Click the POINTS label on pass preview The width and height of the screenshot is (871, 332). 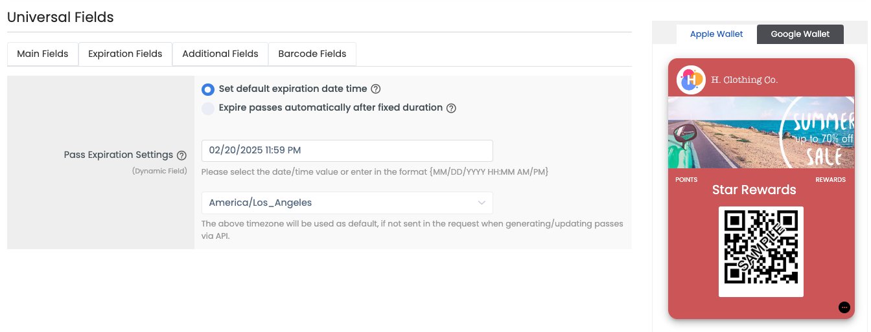tap(686, 179)
